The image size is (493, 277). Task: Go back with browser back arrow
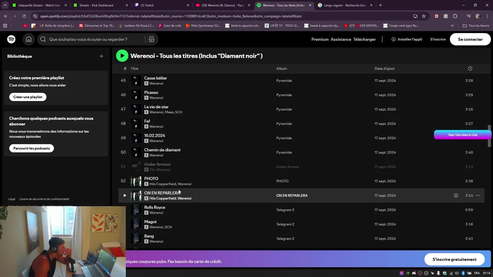click(x=5, y=16)
